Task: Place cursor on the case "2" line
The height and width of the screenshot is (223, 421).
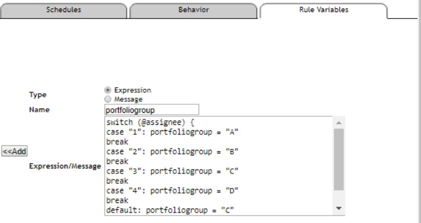Action: [172, 152]
